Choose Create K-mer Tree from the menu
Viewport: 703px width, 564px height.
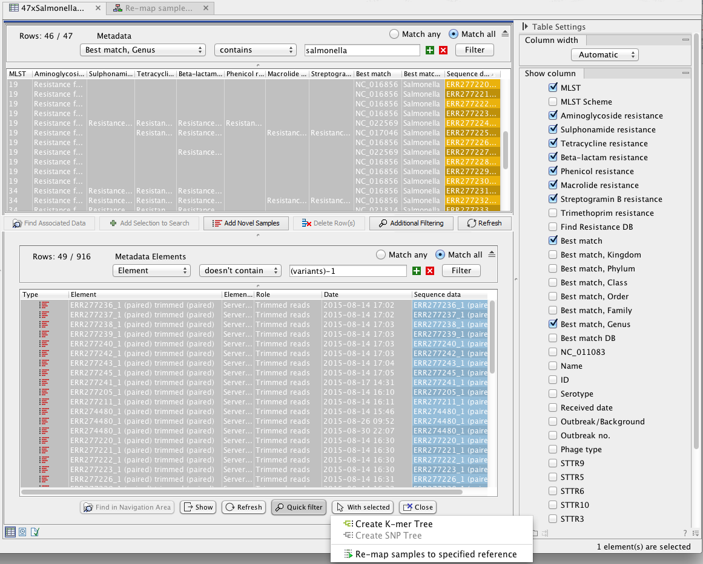pyautogui.click(x=394, y=524)
